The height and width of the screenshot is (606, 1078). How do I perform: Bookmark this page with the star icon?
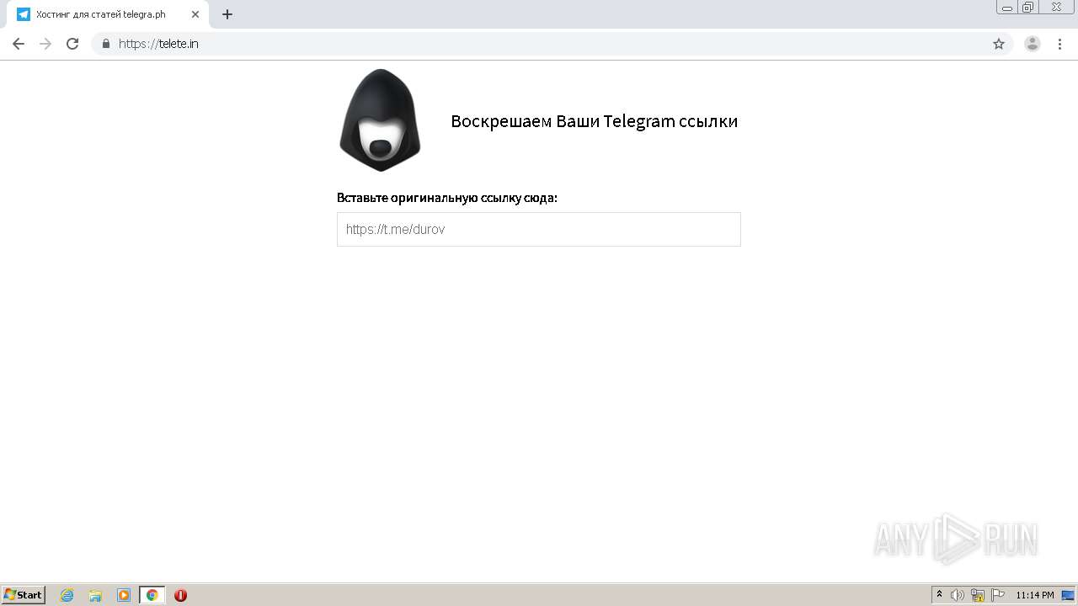(x=999, y=44)
